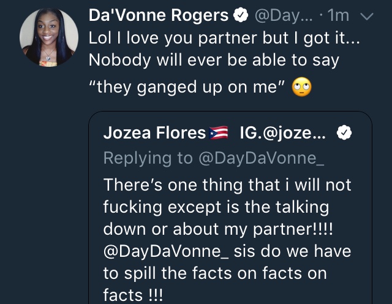392x304 pixels.
Task: Click the Puerto Rico flag emoji
Action: 219,133
